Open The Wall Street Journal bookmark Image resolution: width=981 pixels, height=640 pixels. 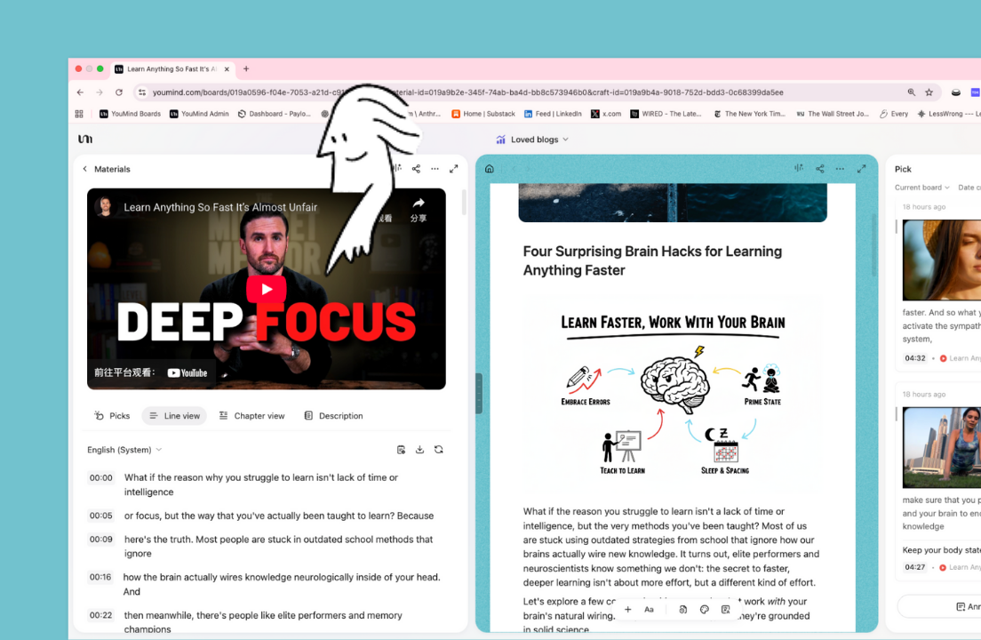[832, 114]
